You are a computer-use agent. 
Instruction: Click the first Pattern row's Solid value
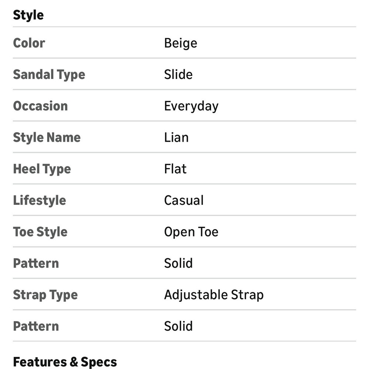pyautogui.click(x=178, y=263)
